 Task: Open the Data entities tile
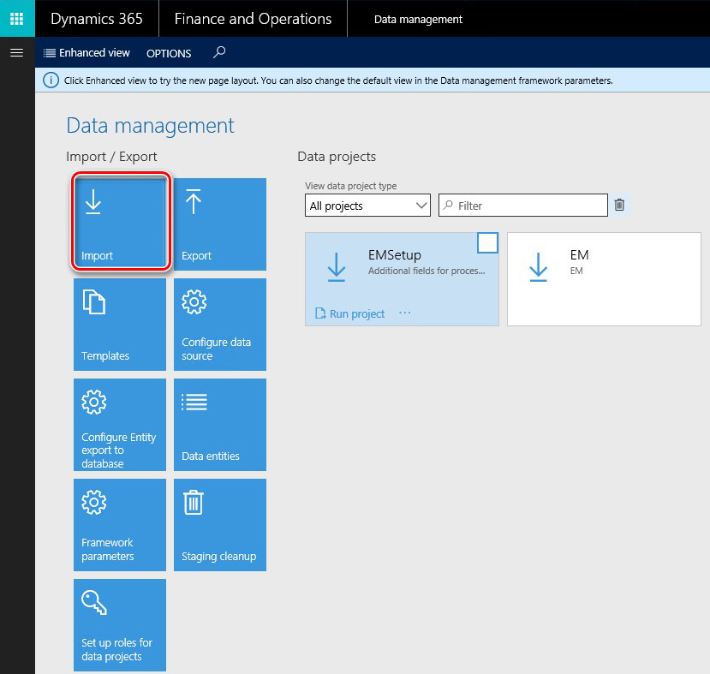(x=220, y=425)
